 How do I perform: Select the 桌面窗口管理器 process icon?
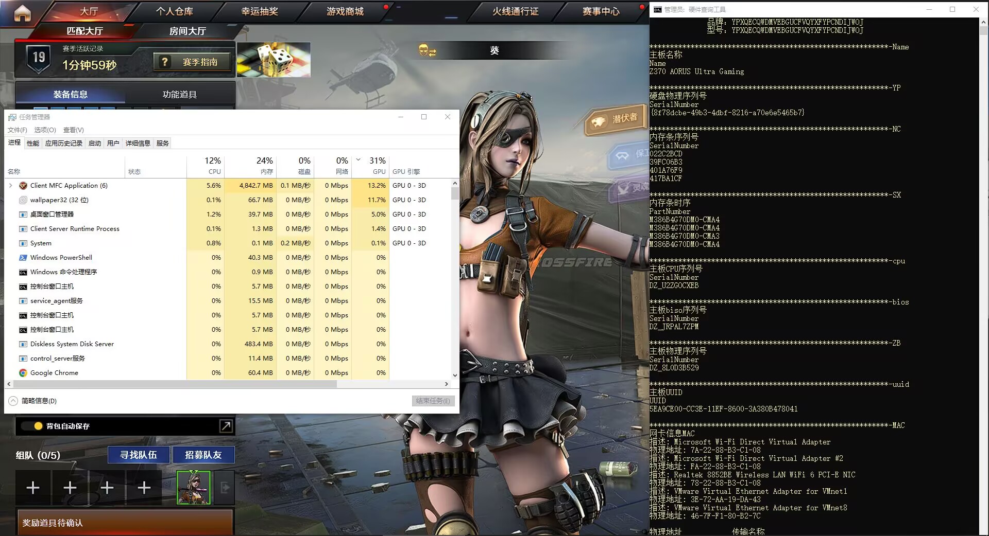(x=23, y=215)
